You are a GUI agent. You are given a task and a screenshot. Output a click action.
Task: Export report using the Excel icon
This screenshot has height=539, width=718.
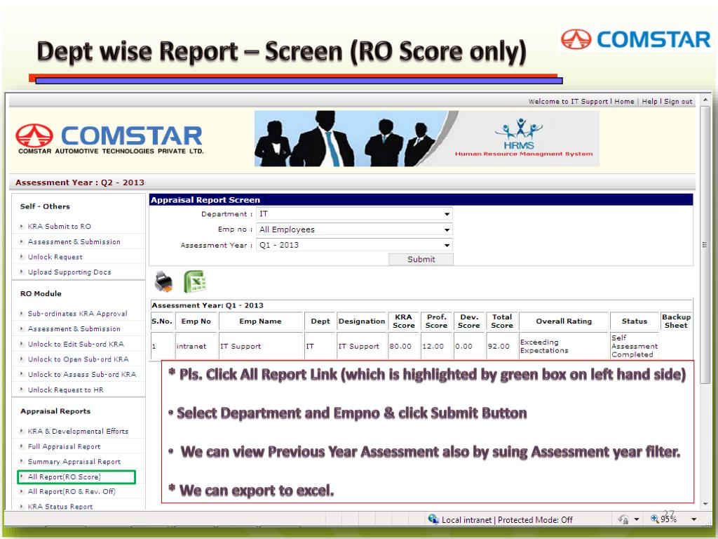click(x=195, y=281)
